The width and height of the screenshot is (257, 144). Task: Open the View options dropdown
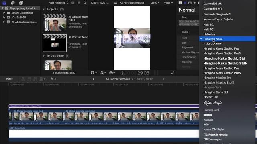169,3
